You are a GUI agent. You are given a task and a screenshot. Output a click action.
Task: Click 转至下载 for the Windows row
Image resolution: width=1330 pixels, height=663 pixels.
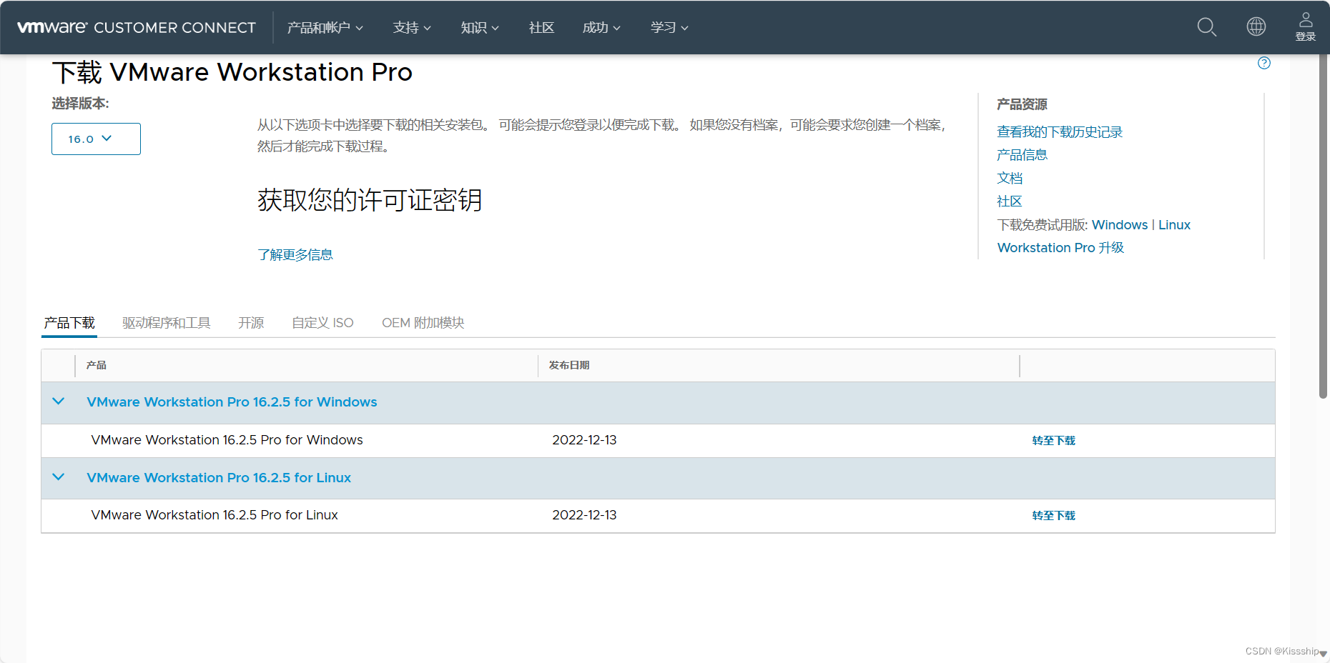(x=1053, y=441)
